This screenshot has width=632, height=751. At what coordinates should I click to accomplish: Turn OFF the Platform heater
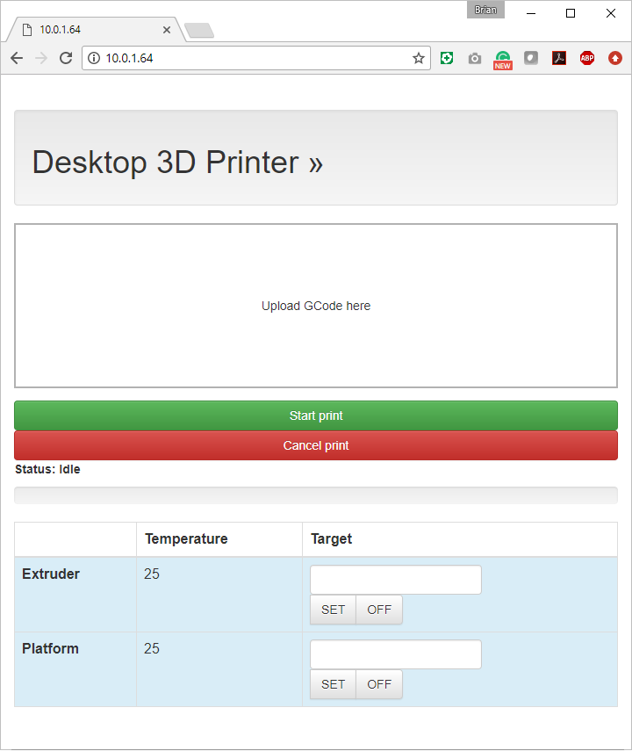pos(379,684)
